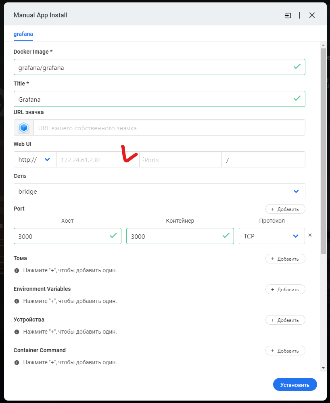This screenshot has height=403, width=330.
Task: Add a device under Устройства
Action: click(285, 320)
